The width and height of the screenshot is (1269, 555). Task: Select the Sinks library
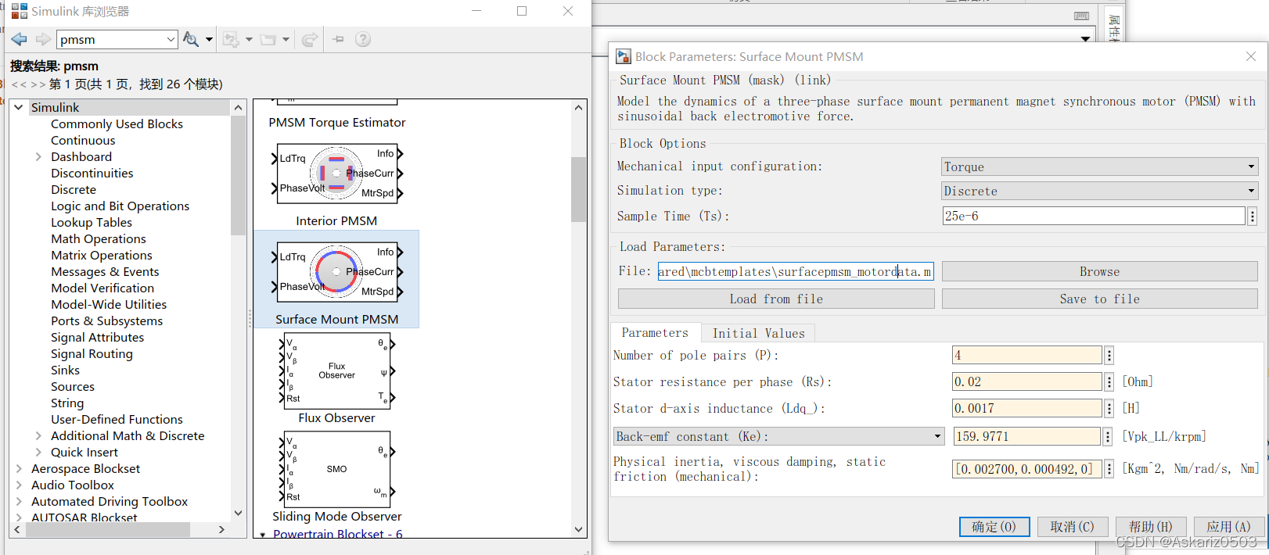click(65, 370)
